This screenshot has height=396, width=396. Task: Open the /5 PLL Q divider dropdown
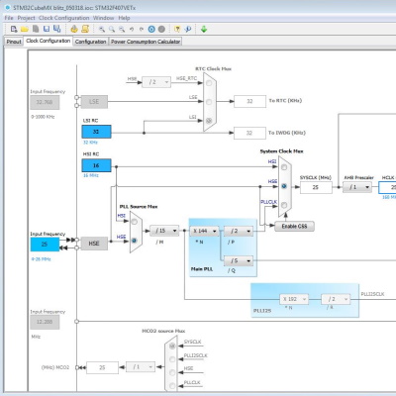pos(239,261)
